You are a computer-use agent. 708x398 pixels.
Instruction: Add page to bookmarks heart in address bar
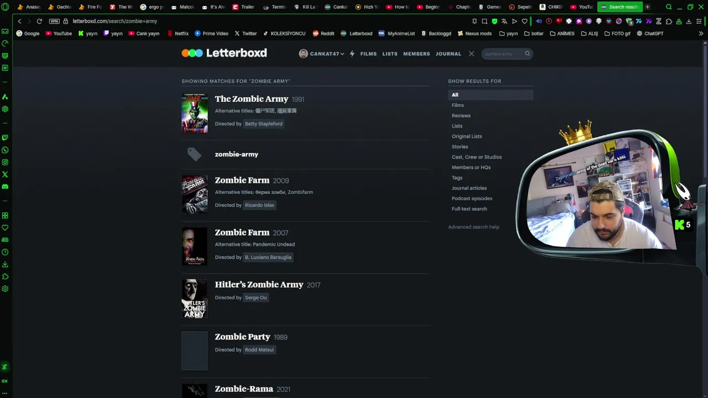tap(524, 21)
